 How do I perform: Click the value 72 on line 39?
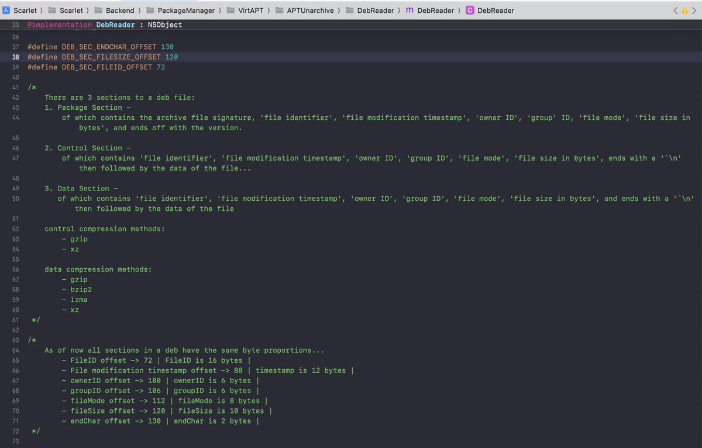161,67
